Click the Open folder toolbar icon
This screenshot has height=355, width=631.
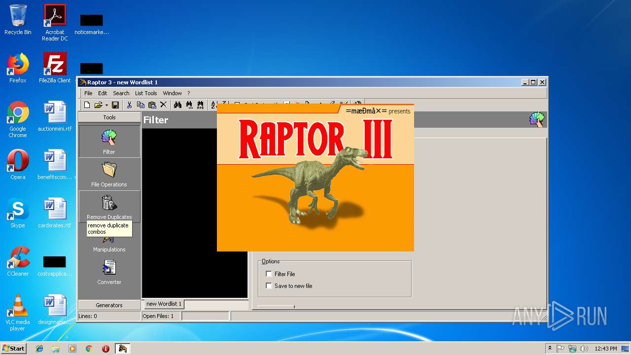pyautogui.click(x=99, y=105)
